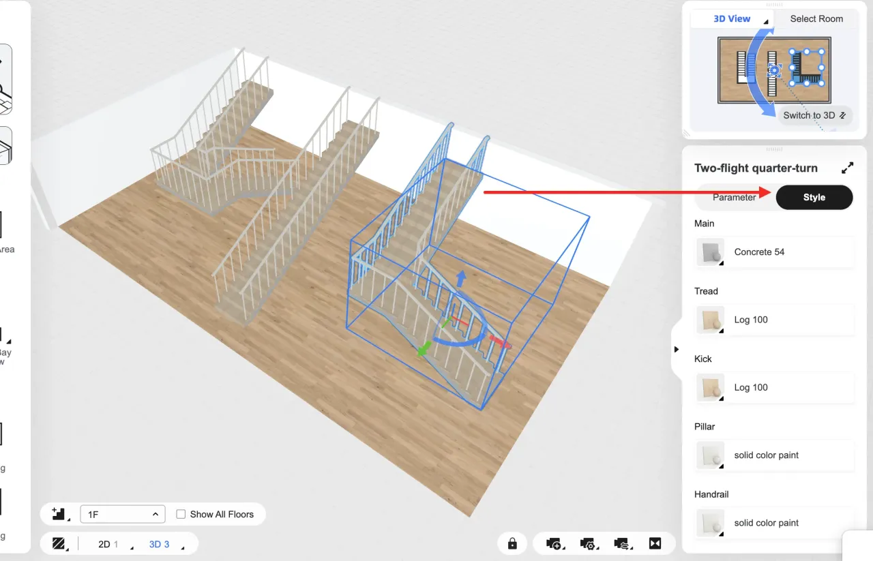The image size is (873, 561).
Task: Switch to the Parameter tab
Action: pyautogui.click(x=734, y=197)
